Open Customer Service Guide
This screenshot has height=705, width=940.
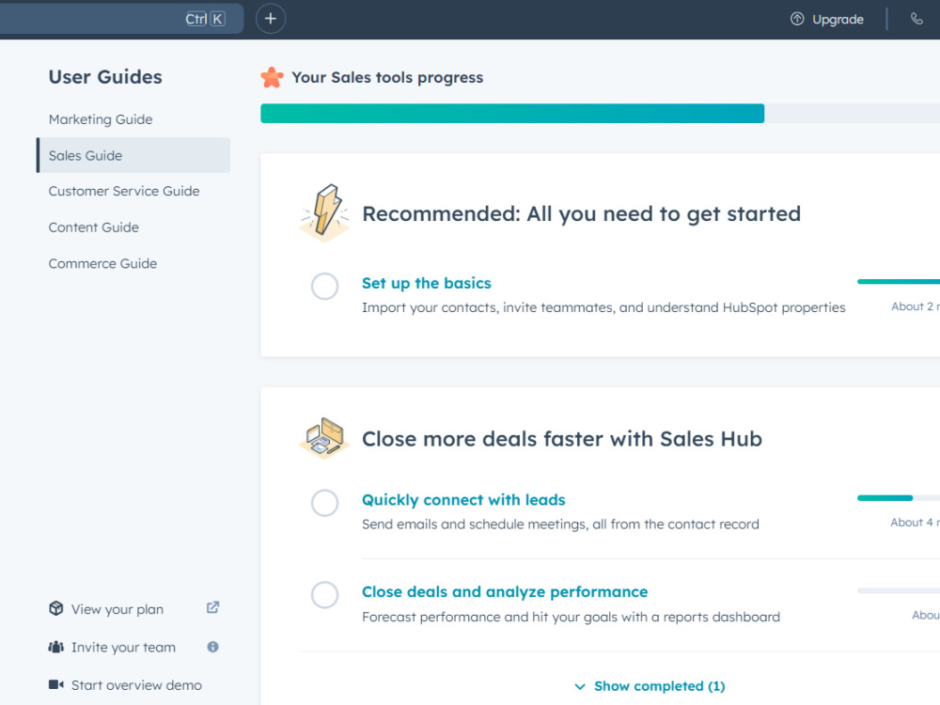pyautogui.click(x=124, y=191)
